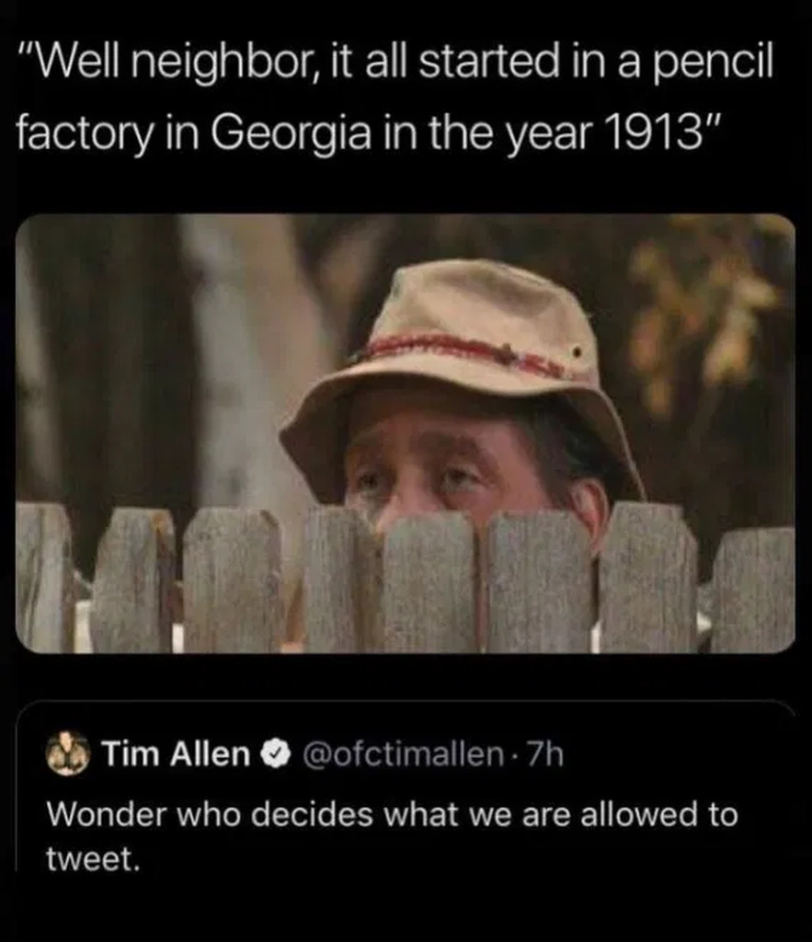Expand the photo of man behind fence
Image resolution: width=812 pixels, height=942 pixels.
[x=406, y=433]
